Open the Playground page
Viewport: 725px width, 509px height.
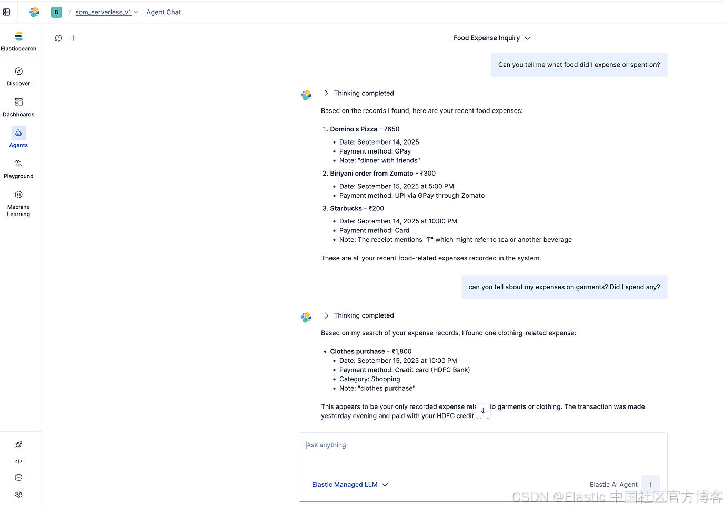tap(18, 169)
